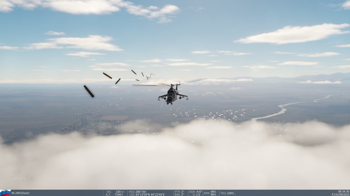Viewport: 350px width, 196px height.
Task: Click the RPM 98% engine readout
Action: coord(210,193)
